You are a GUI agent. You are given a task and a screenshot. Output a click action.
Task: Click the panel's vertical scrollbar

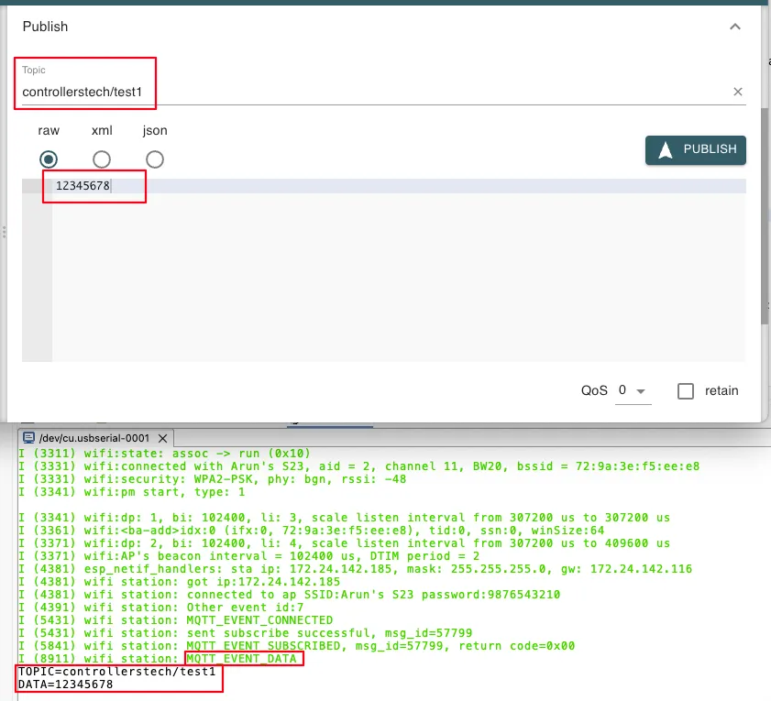[765, 216]
